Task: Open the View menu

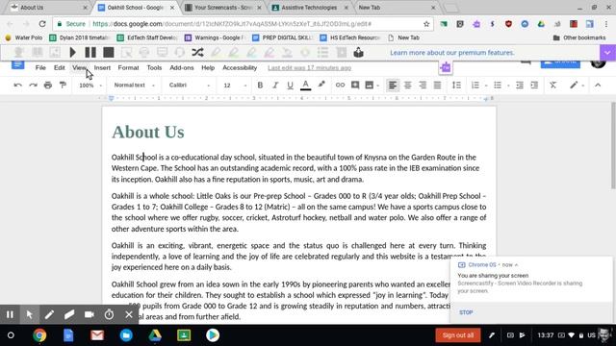Action: [79, 68]
